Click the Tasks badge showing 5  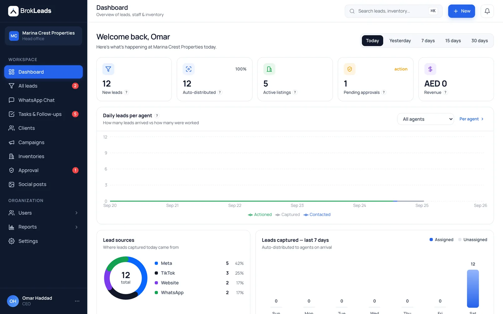tap(75, 114)
